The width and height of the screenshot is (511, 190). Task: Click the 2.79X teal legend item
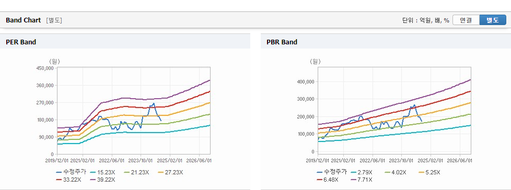pos(362,172)
